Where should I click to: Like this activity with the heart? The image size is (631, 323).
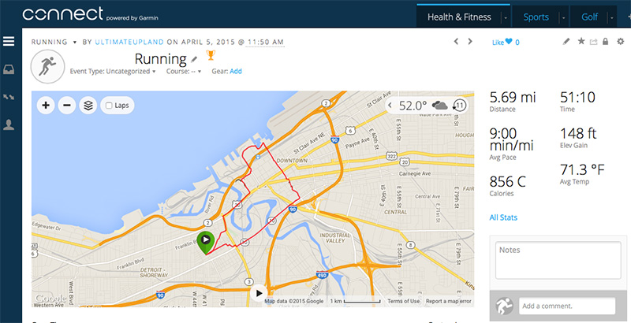click(x=509, y=42)
